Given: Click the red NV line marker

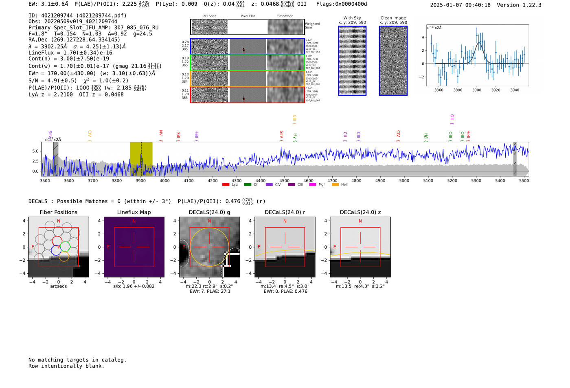Looking at the screenshot, I should [161, 136].
